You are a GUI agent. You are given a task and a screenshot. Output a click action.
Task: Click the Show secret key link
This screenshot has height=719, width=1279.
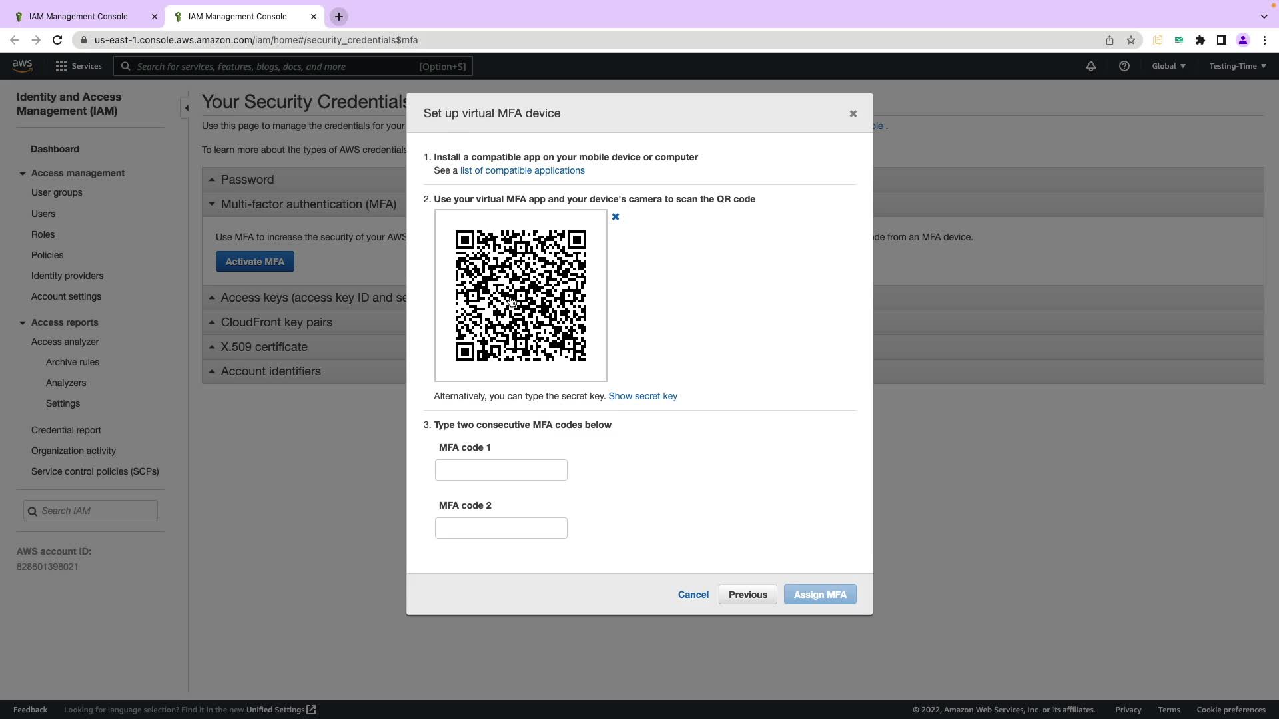[642, 396]
